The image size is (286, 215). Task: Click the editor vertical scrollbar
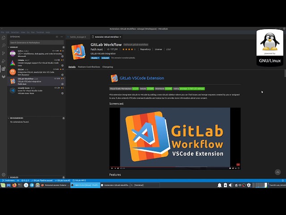[285, 73]
